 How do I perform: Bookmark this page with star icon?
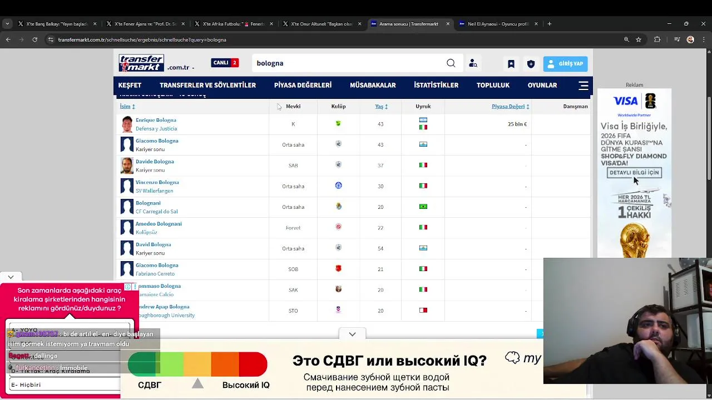pos(639,39)
